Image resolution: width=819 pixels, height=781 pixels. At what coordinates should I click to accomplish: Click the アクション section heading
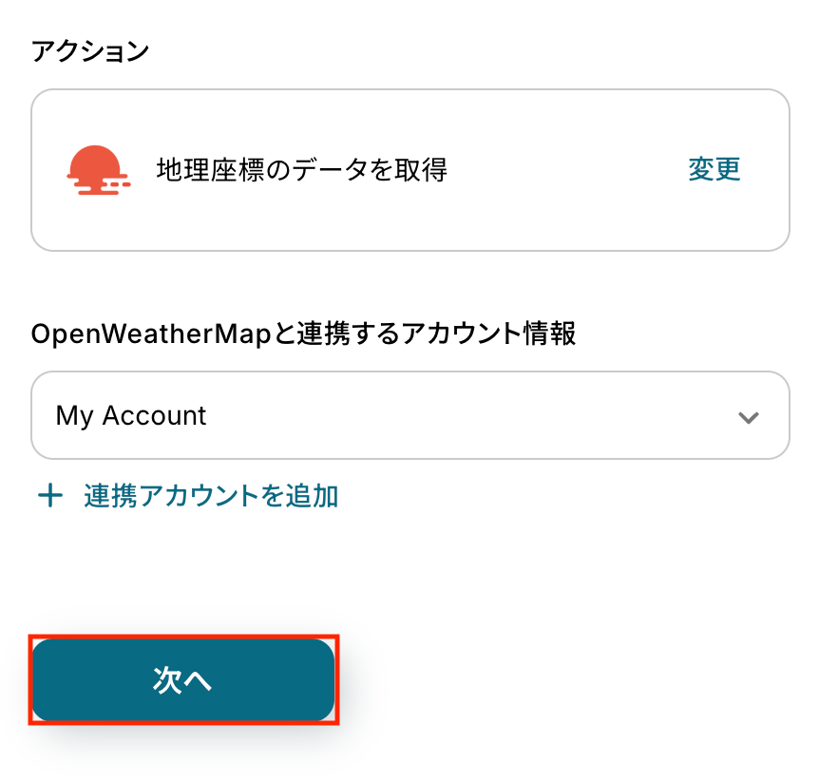pos(90,51)
